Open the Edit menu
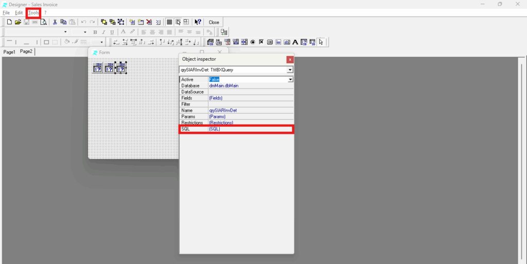 (x=19, y=13)
